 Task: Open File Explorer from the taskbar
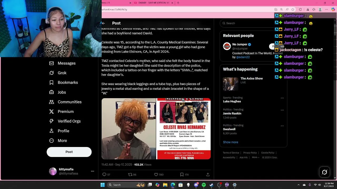pos(165,185)
